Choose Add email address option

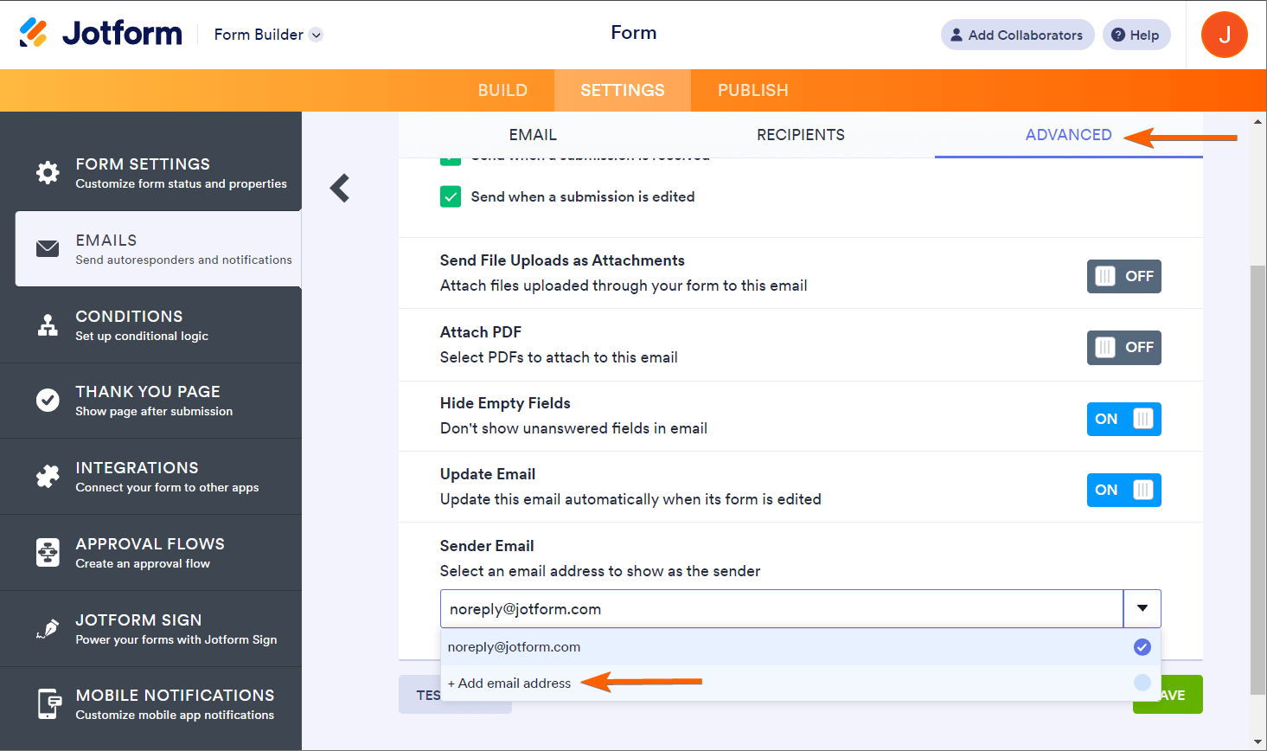(x=510, y=684)
